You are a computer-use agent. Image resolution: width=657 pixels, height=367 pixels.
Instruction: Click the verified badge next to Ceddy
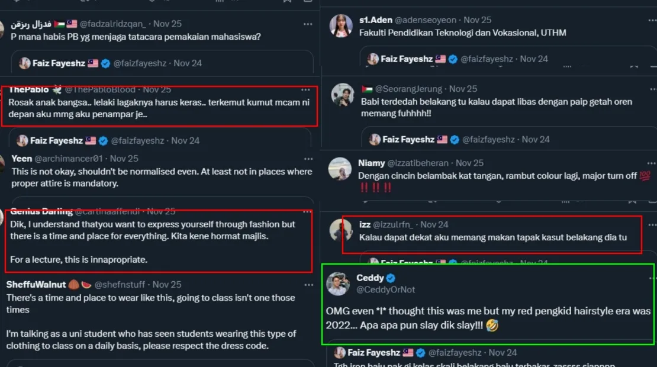[x=391, y=278]
